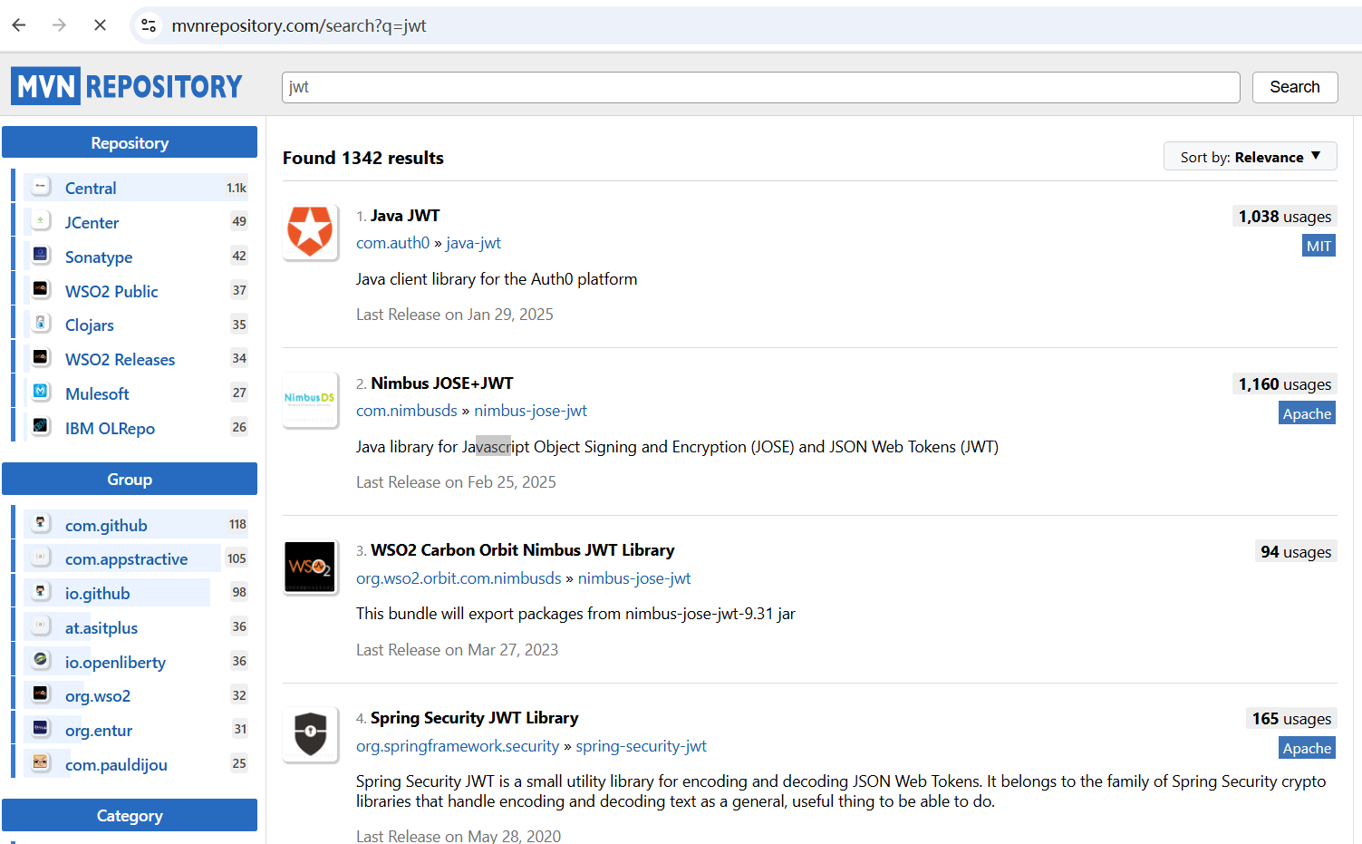Filter by JCenter repository
The image size is (1362, 844).
(x=92, y=222)
